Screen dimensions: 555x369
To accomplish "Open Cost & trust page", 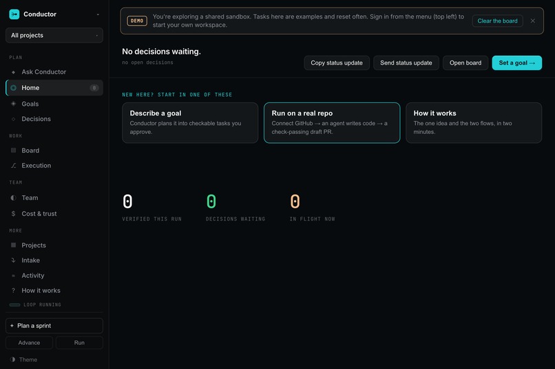I will (54, 214).
